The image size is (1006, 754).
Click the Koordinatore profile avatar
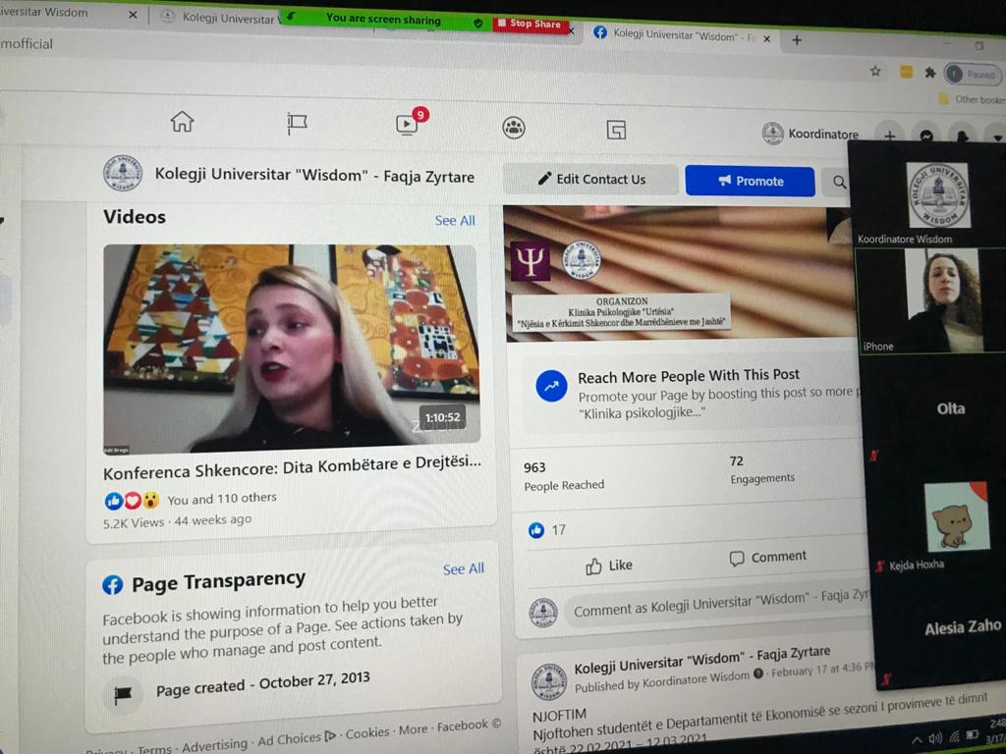point(772,134)
